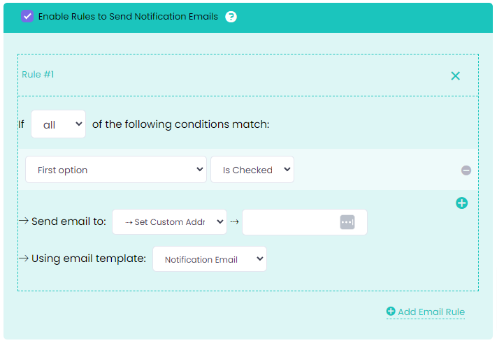Click the plus icon beside Add Email Rule

tap(391, 312)
